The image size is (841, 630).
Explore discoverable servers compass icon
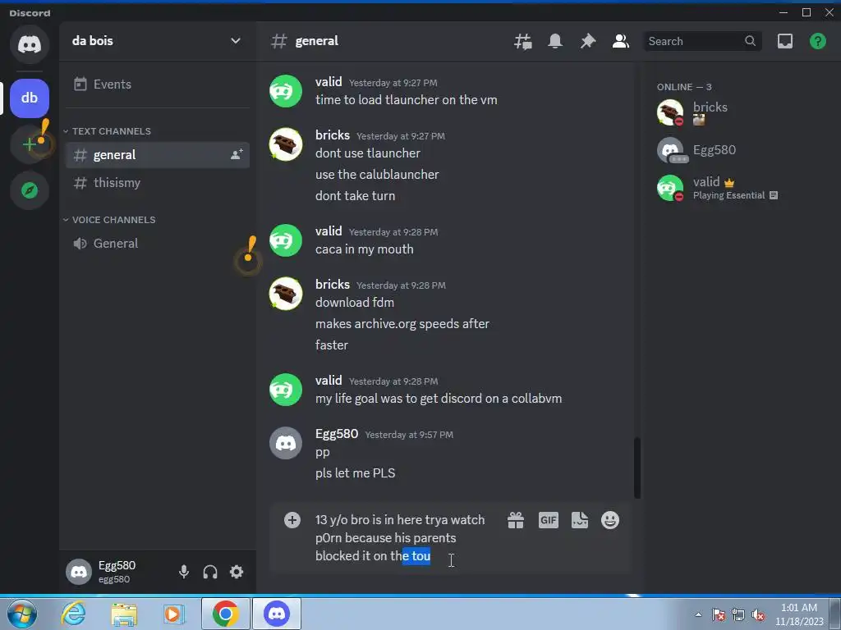[30, 190]
